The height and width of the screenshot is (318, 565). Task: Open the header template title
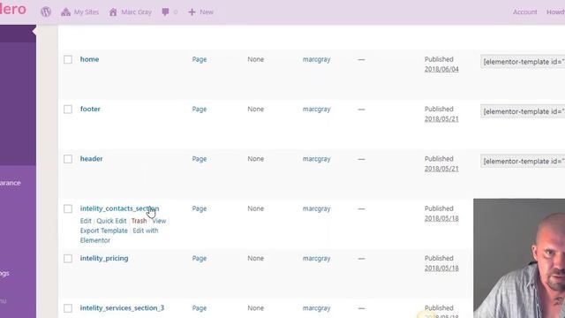[x=91, y=159]
